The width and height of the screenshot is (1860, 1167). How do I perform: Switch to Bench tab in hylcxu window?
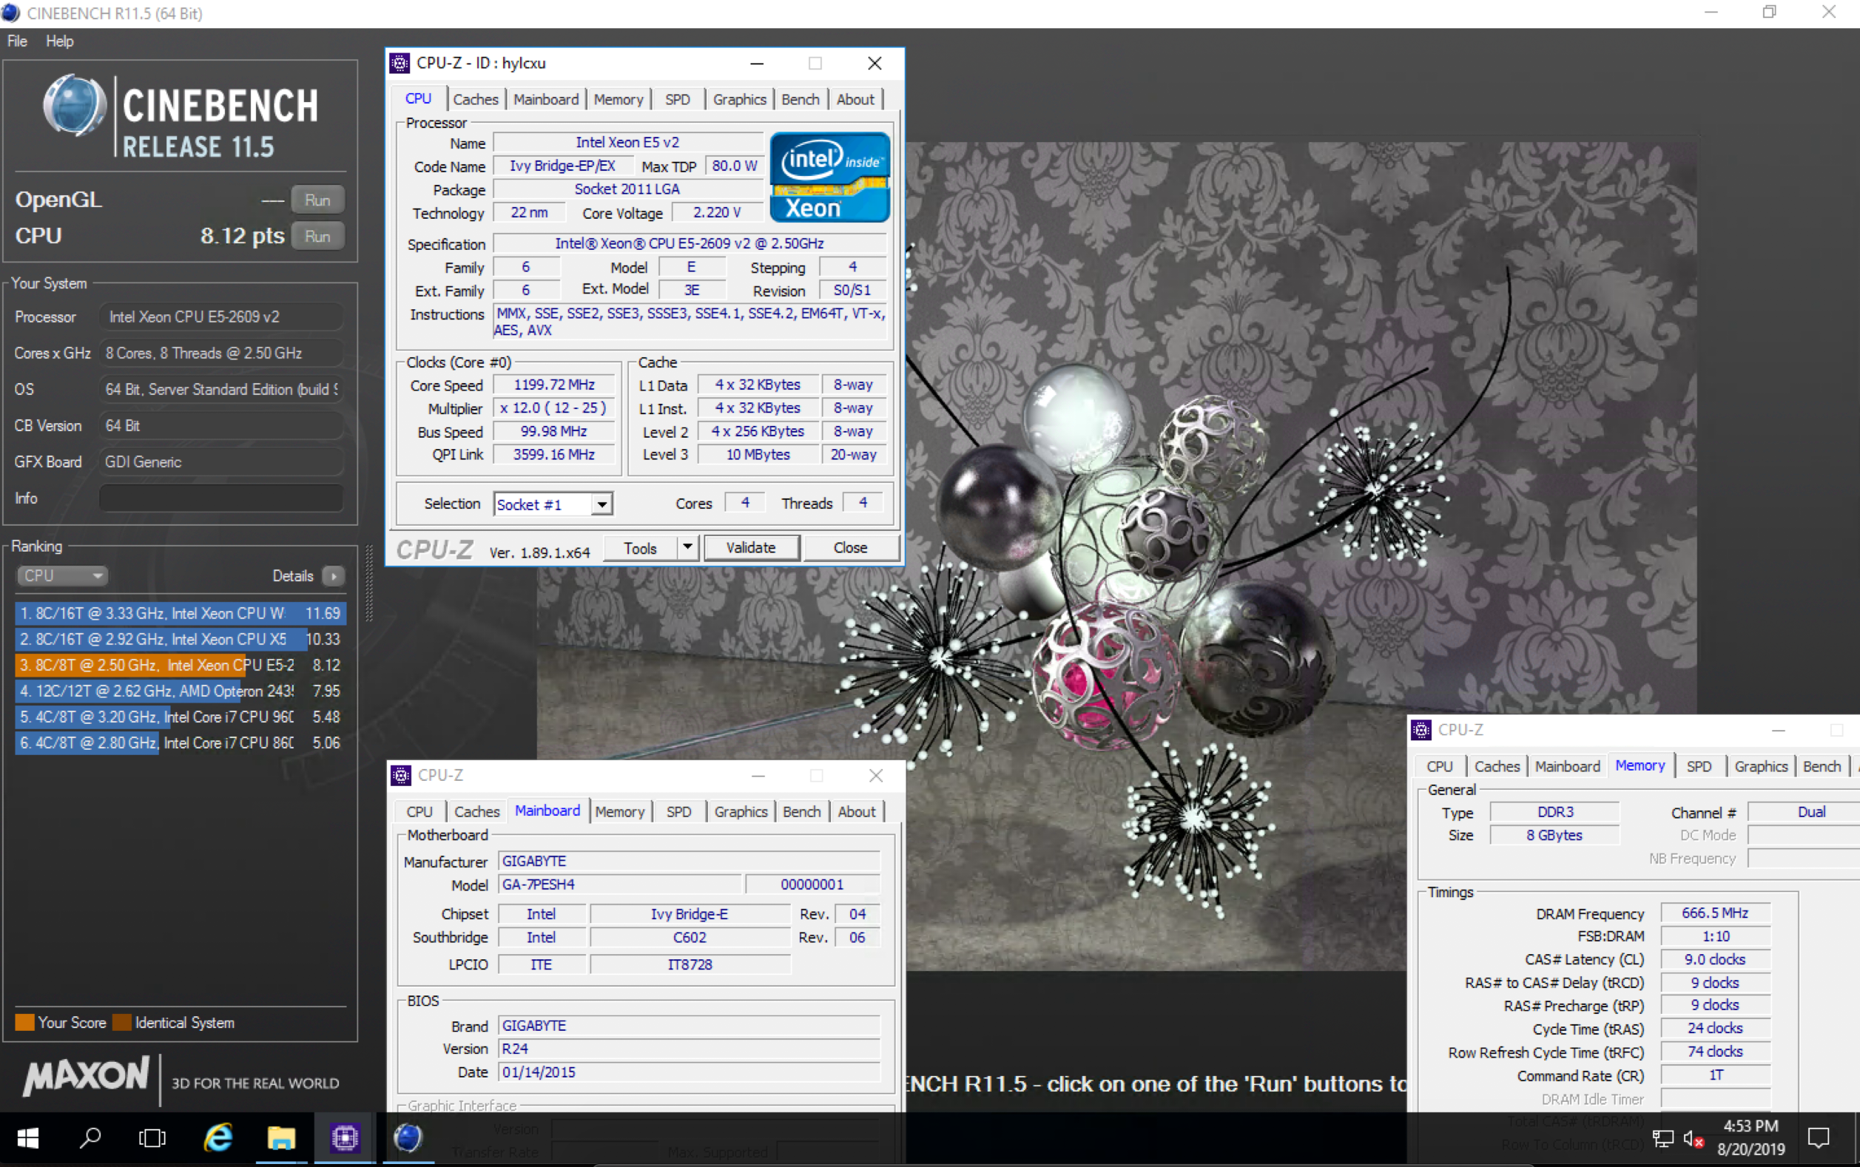[800, 100]
